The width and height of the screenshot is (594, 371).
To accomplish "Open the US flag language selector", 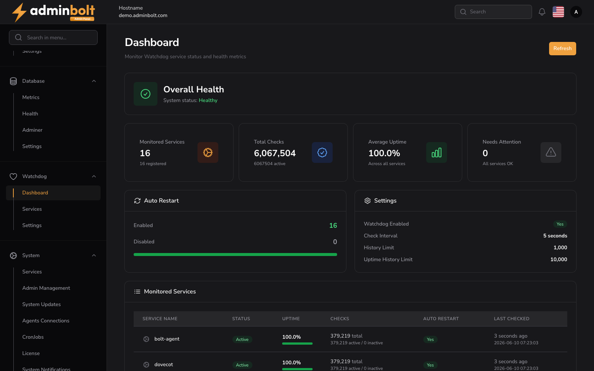I will pyautogui.click(x=558, y=12).
